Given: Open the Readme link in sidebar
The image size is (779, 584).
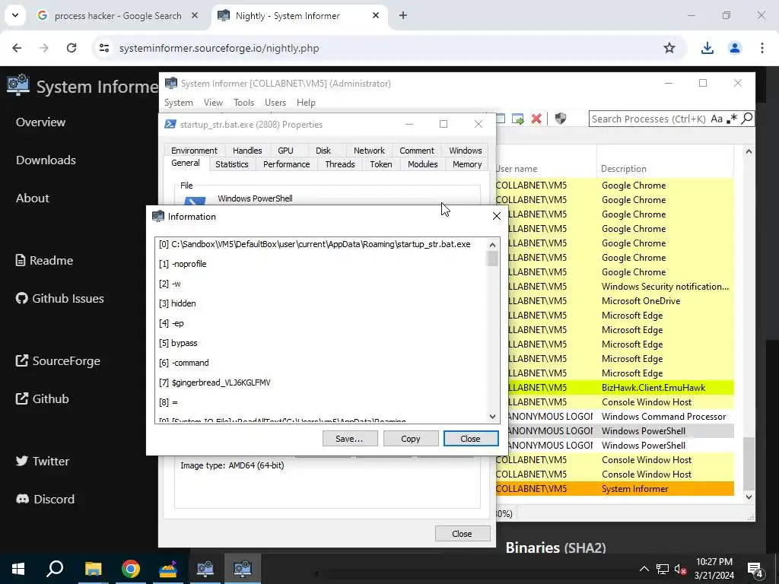Looking at the screenshot, I should (x=44, y=260).
